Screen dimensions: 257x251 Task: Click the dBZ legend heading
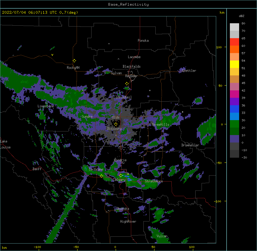[241, 16]
